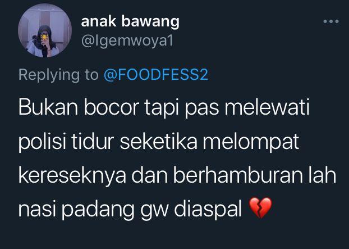Click the word seketika in tweet
Image resolution: width=349 pixels, height=249 pixels.
(158, 142)
